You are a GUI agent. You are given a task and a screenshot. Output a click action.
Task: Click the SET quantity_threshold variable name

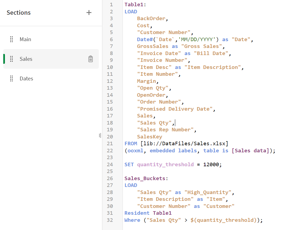tap(165, 164)
